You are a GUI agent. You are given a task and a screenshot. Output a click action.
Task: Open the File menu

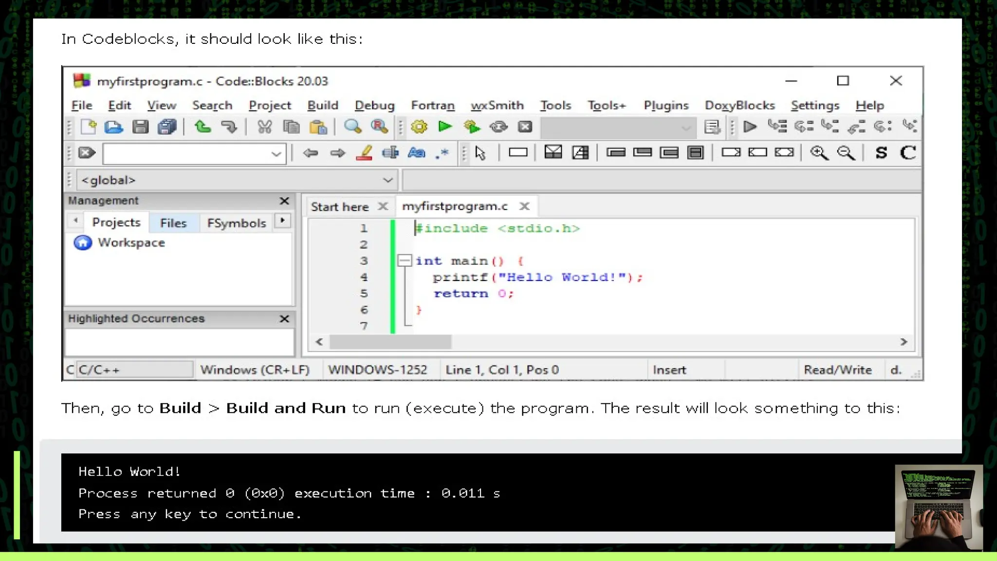[81, 105]
